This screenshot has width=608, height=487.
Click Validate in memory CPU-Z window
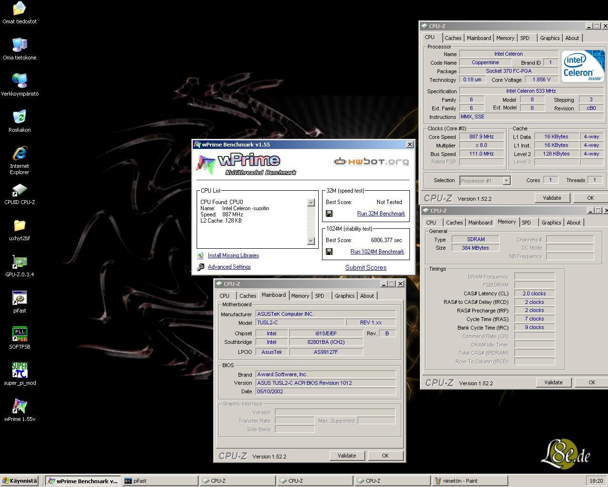(553, 382)
